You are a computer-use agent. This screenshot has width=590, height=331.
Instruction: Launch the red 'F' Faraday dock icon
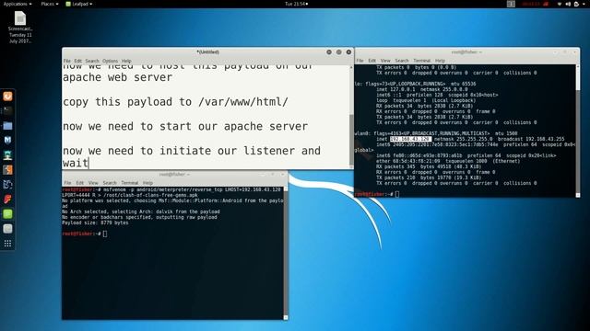[7, 199]
